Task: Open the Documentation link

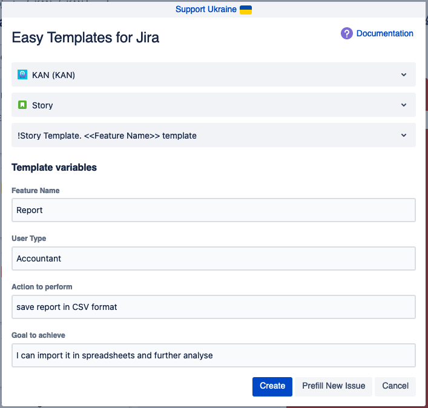Action: [x=384, y=34]
